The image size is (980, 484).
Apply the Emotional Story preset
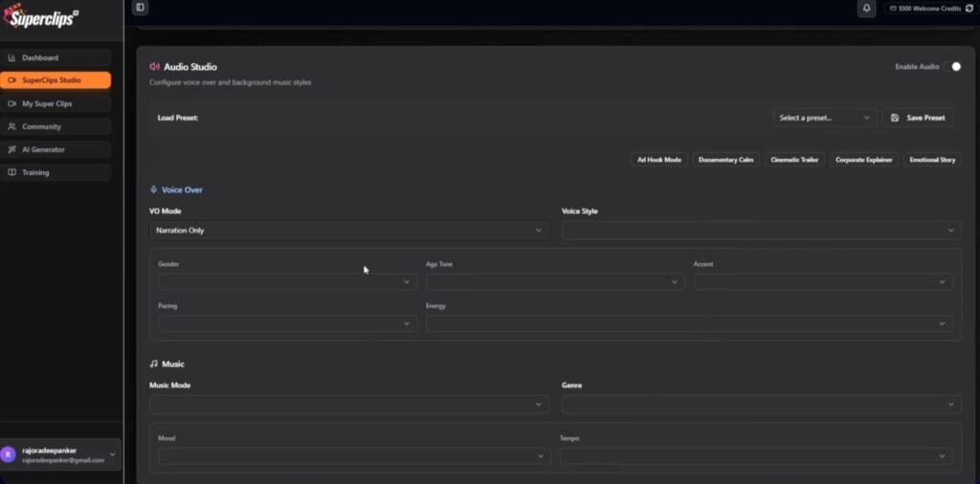tap(932, 160)
